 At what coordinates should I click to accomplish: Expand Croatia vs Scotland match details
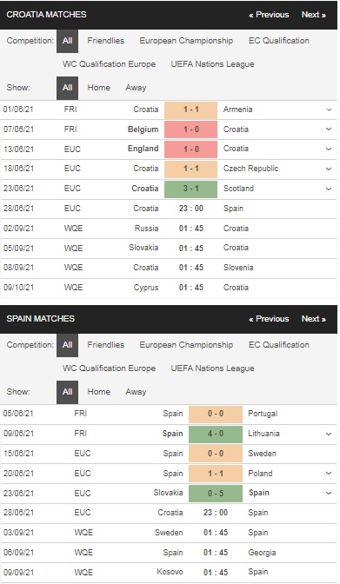pyautogui.click(x=329, y=189)
